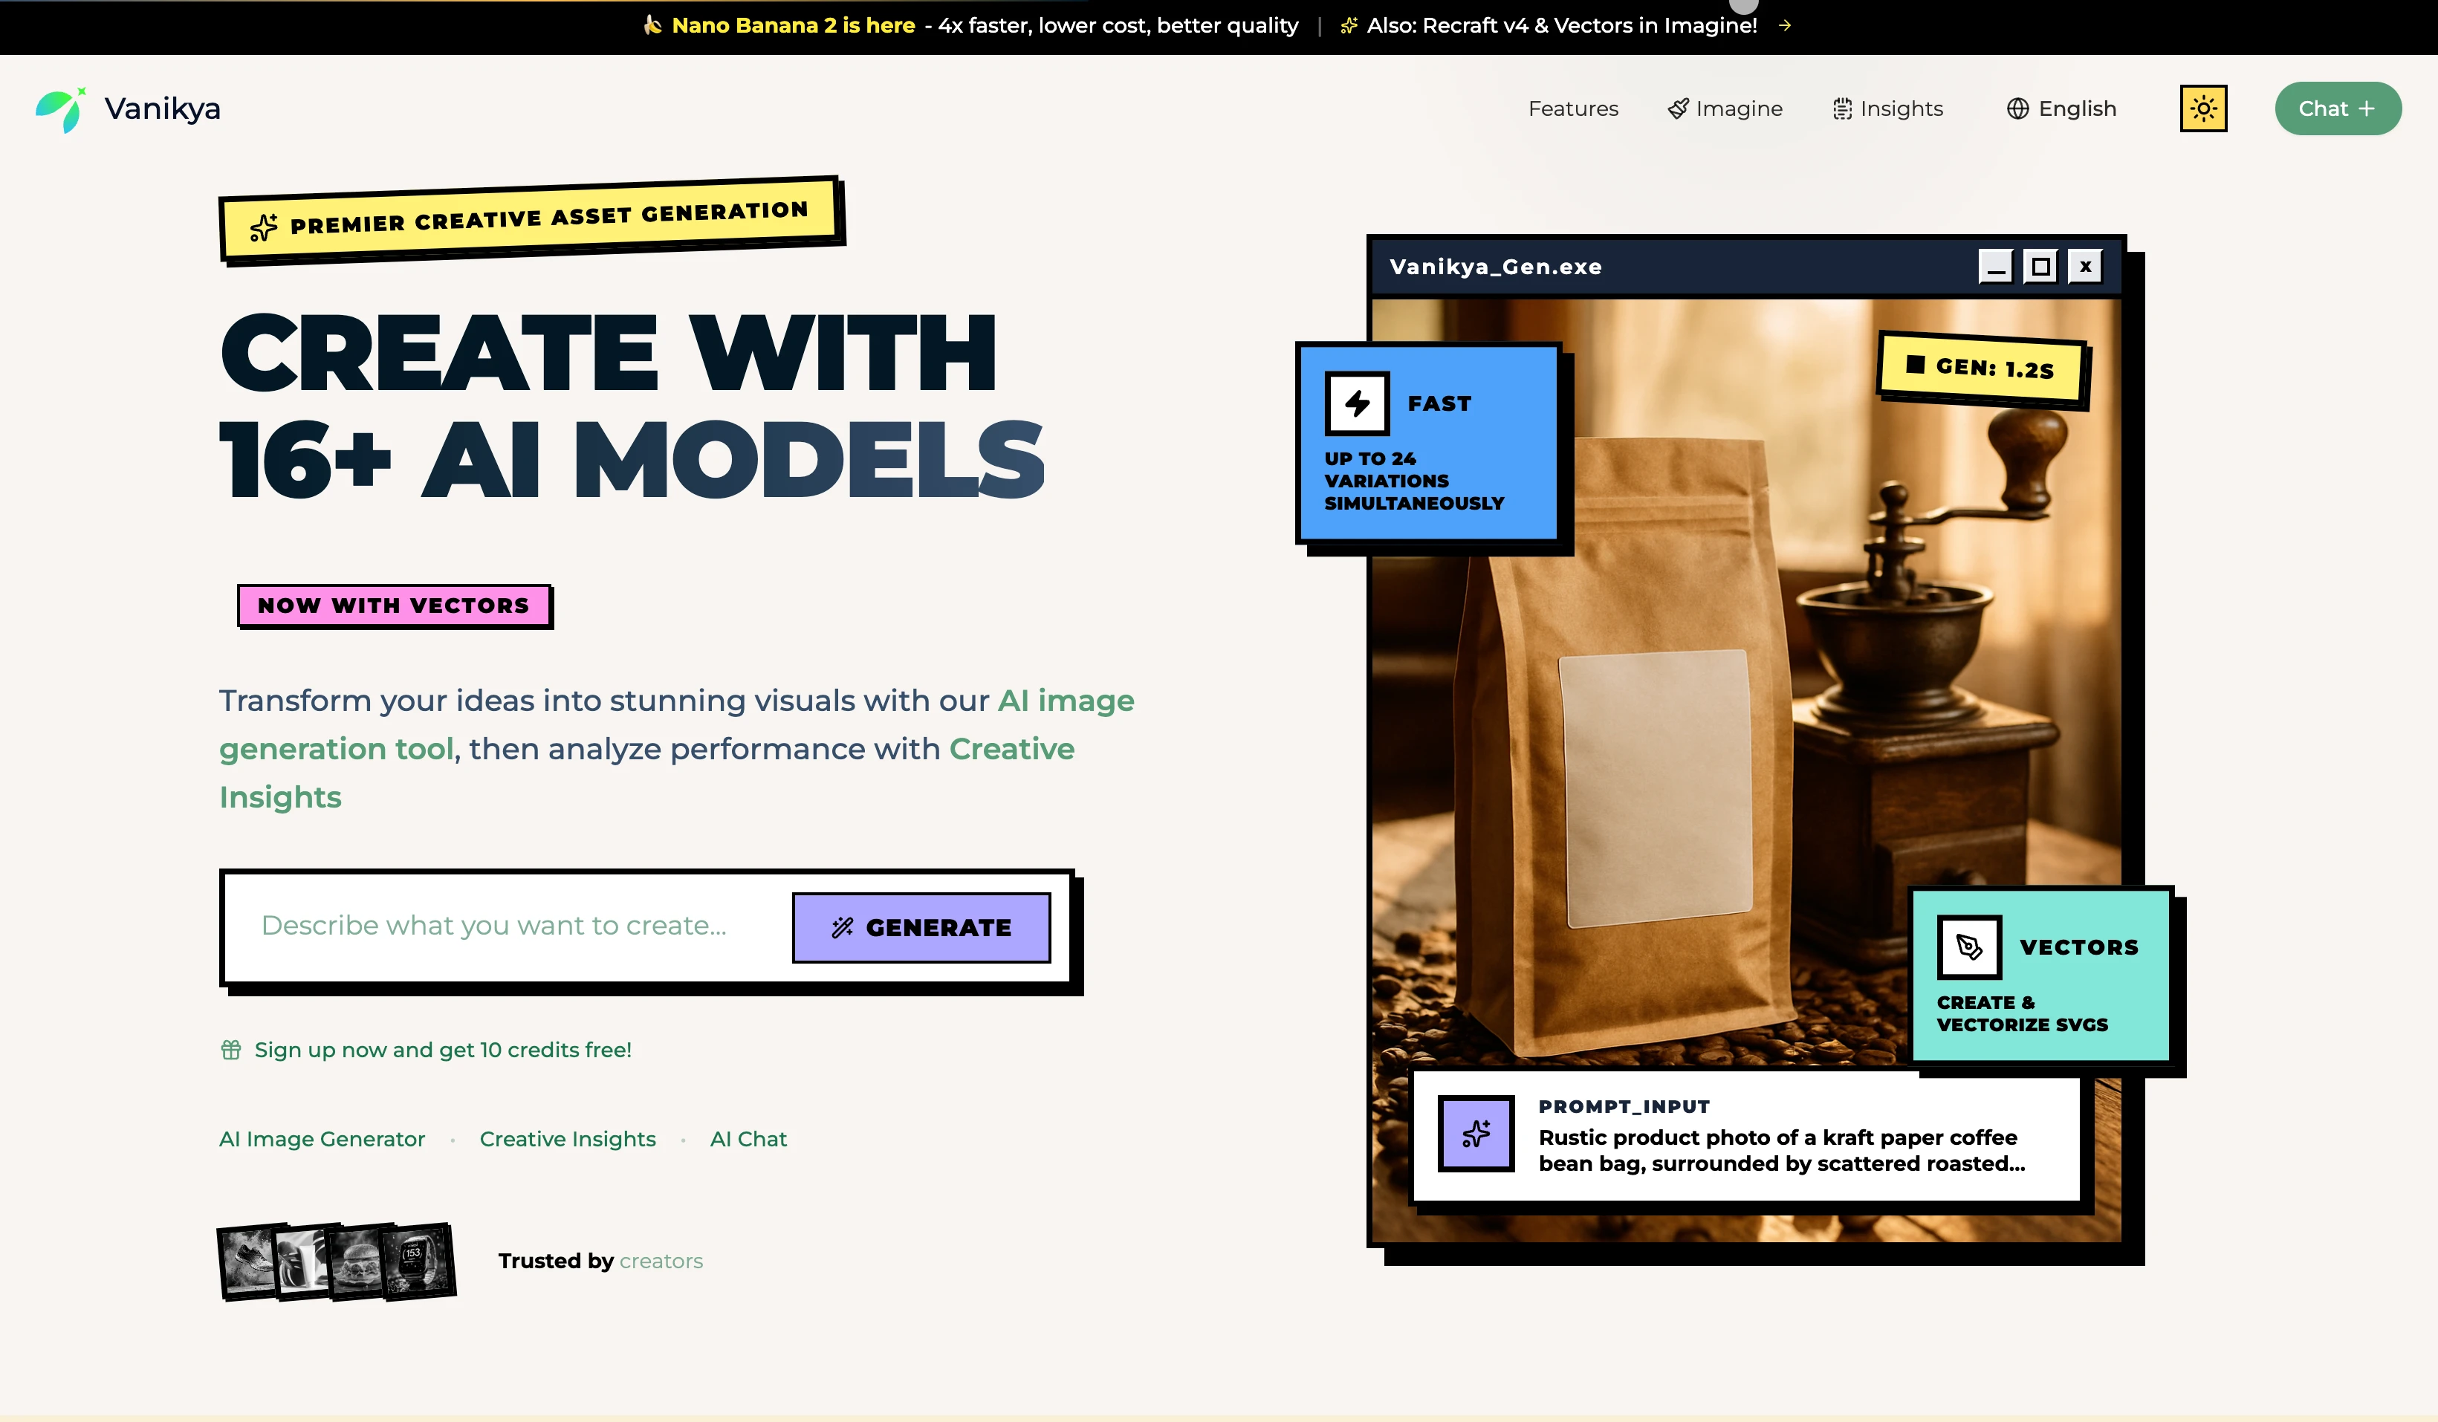The width and height of the screenshot is (2438, 1422).
Task: Click the trusted creators thumbnail strip
Action: point(337,1262)
